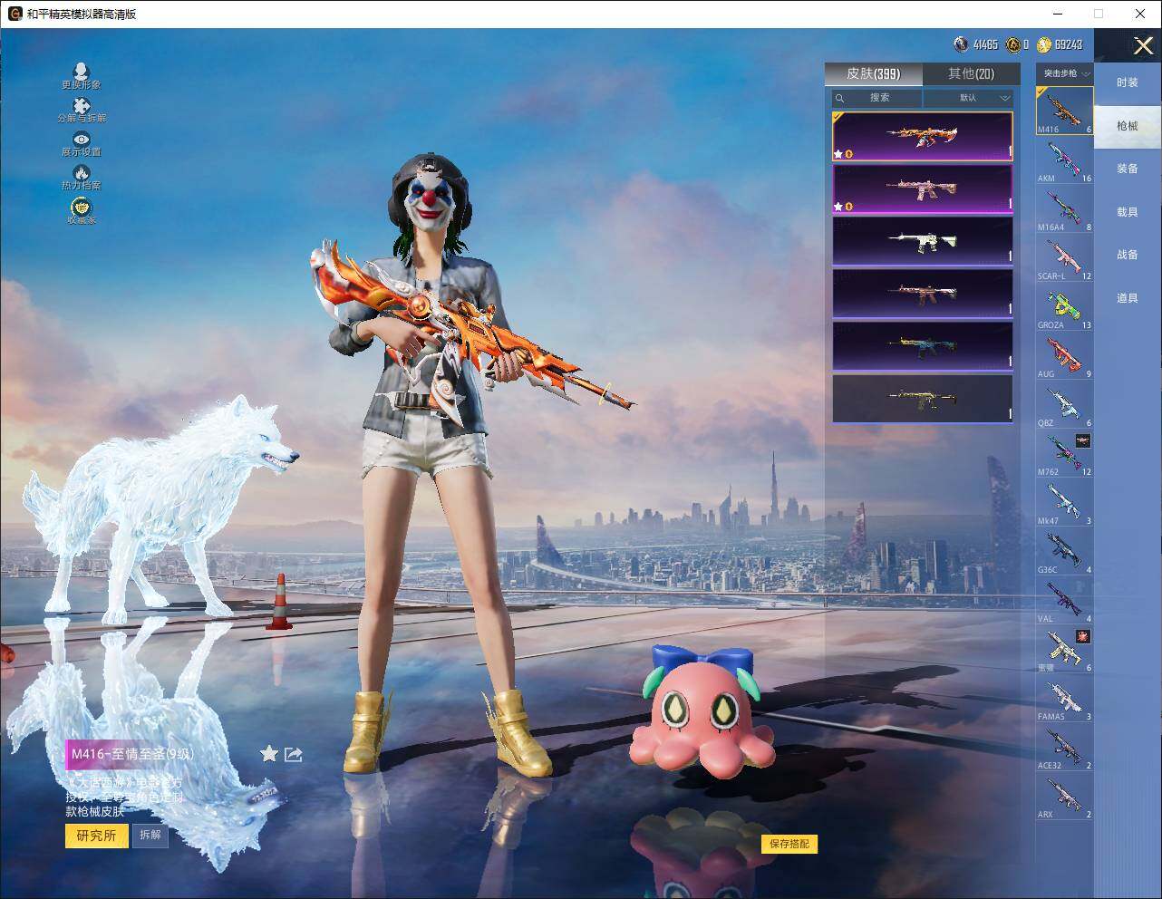Select the M762 weapon icon
Screen dimensions: 1162x899
pyautogui.click(x=1065, y=453)
